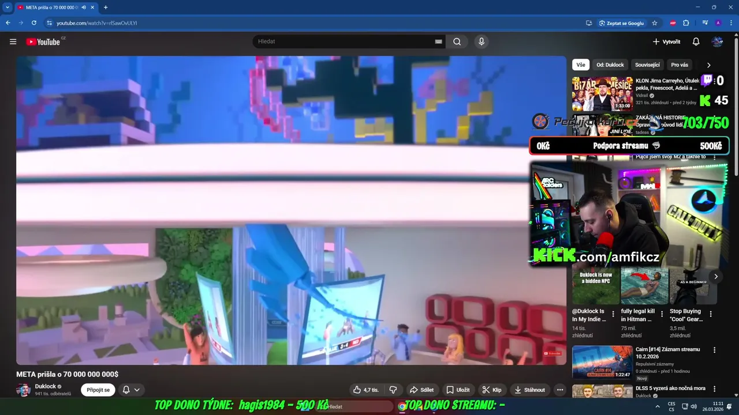Viewport: 739px width, 415px height.
Task: Open the Cairn #14 Záznam streamu thumbnail
Action: pyautogui.click(x=602, y=362)
